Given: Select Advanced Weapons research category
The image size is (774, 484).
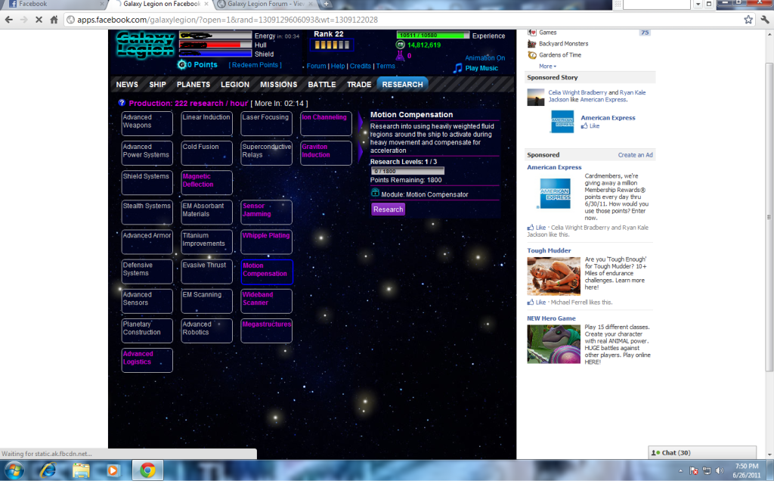Looking at the screenshot, I should pos(147,123).
